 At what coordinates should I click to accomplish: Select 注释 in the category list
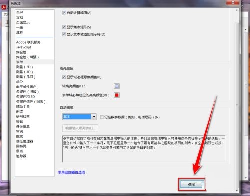tap(20, 32)
